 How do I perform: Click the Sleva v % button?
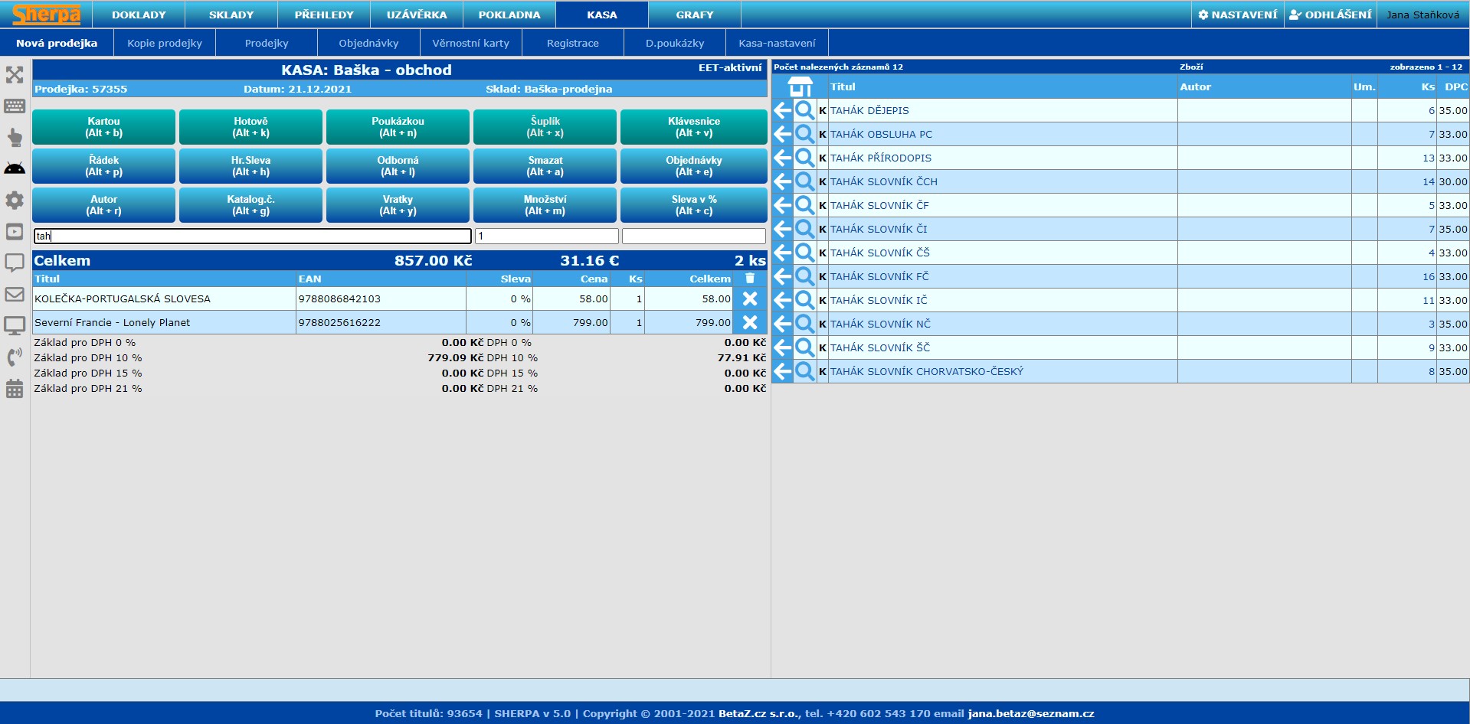click(693, 205)
